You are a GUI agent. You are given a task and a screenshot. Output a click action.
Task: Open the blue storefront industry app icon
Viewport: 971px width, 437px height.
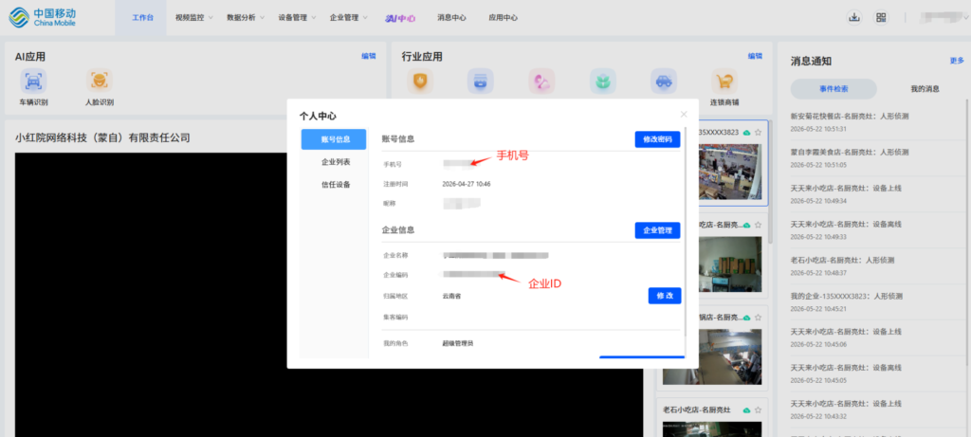click(480, 82)
